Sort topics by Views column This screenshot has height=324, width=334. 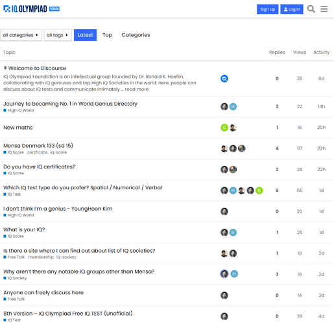(300, 52)
